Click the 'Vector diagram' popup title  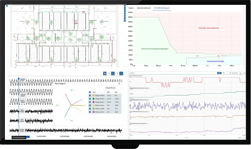pyautogui.click(x=60, y=84)
